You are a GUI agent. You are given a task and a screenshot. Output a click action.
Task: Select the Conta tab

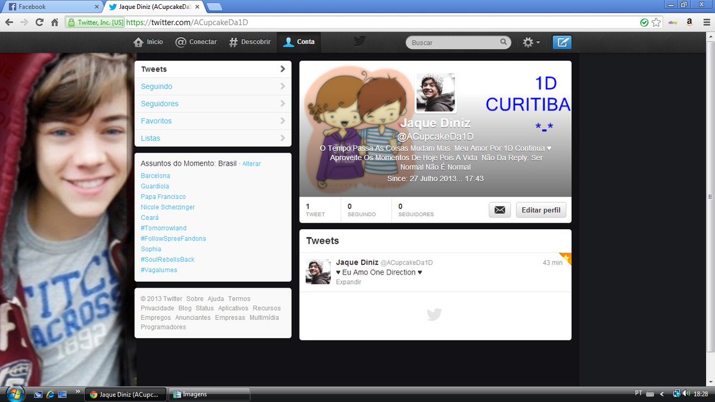(x=299, y=42)
